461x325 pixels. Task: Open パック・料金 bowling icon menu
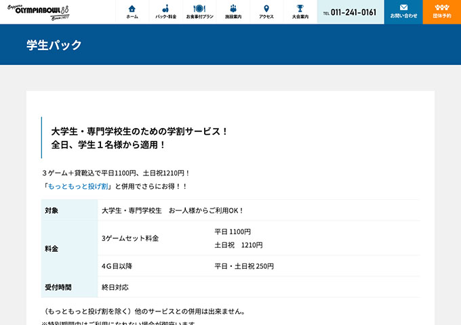[165, 9]
